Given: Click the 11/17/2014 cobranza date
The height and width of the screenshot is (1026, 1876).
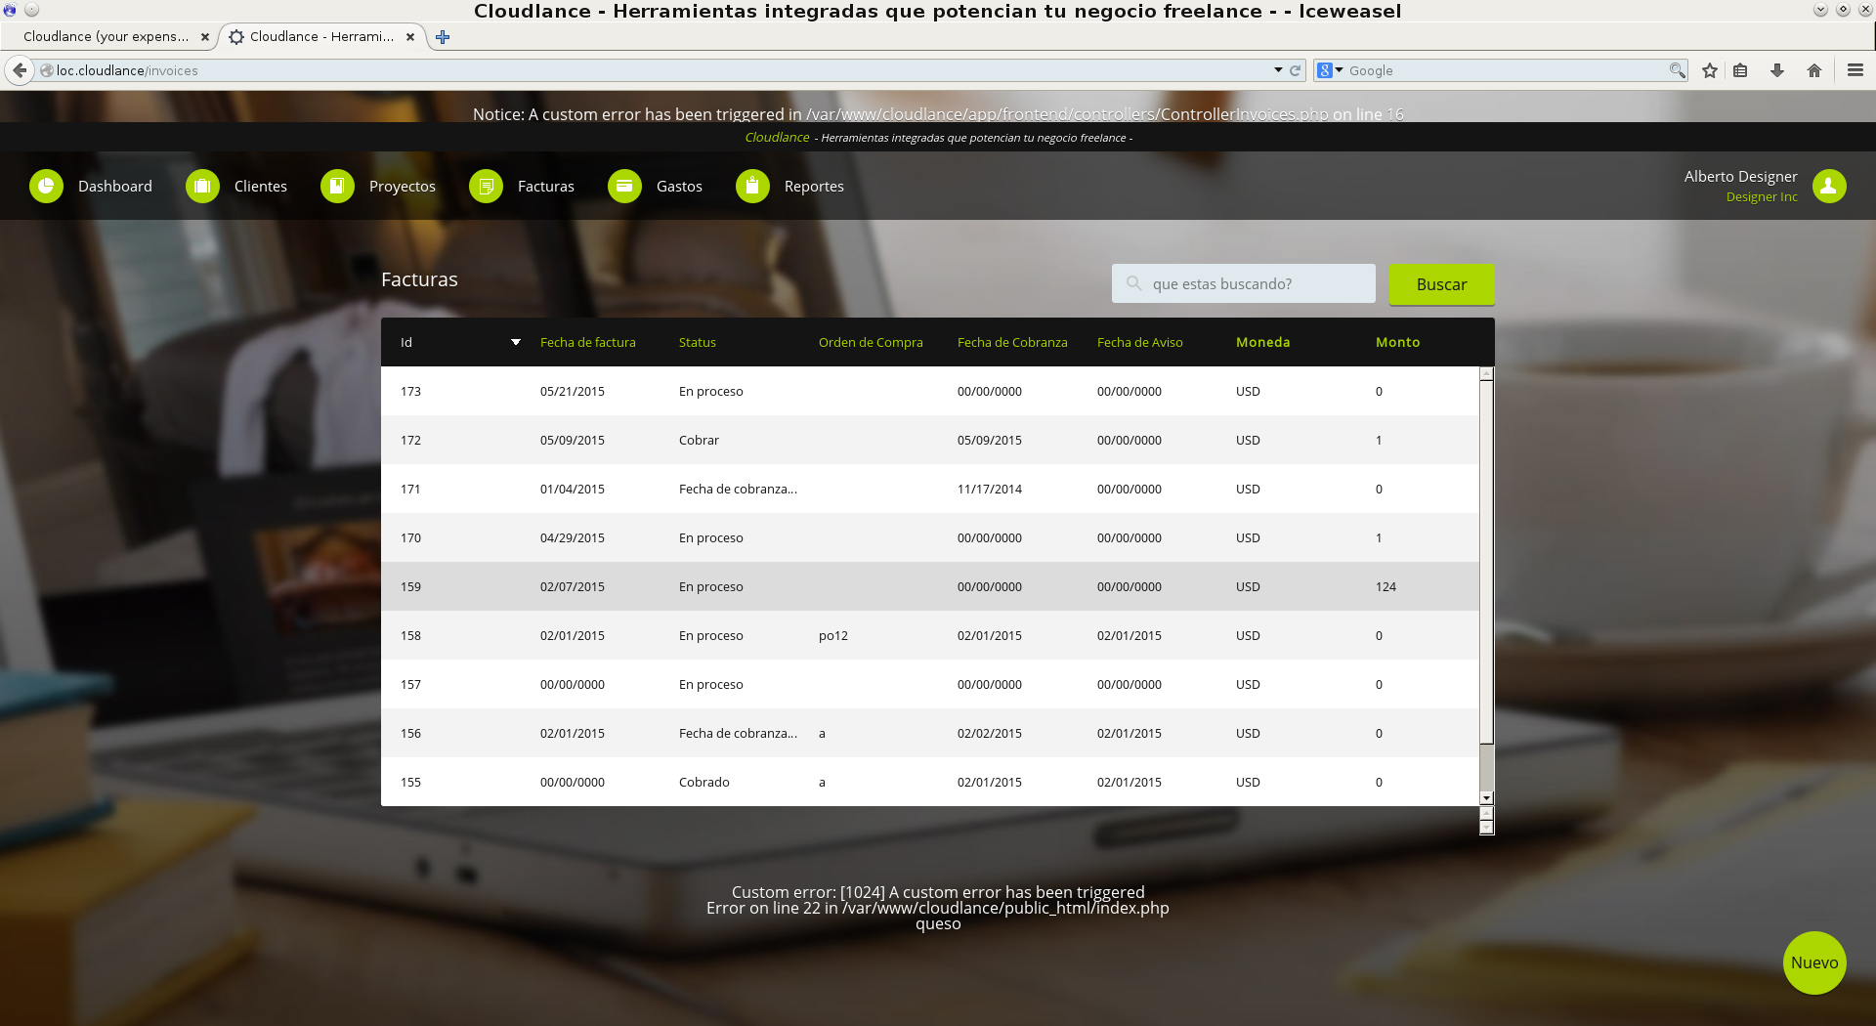Looking at the screenshot, I should (990, 489).
